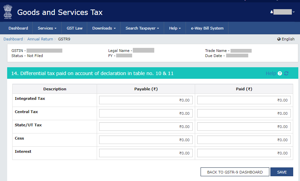Click the globe language icon
The image size is (300, 181).
(x=279, y=39)
